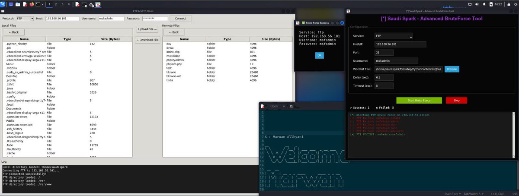The width and height of the screenshot is (519, 196).
Task: Open the Protocol FTP dropdown
Action: 25,19
